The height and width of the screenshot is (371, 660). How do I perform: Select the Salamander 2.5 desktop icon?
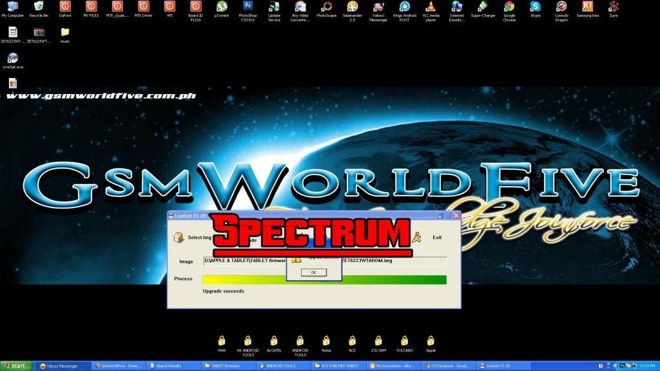point(353,11)
